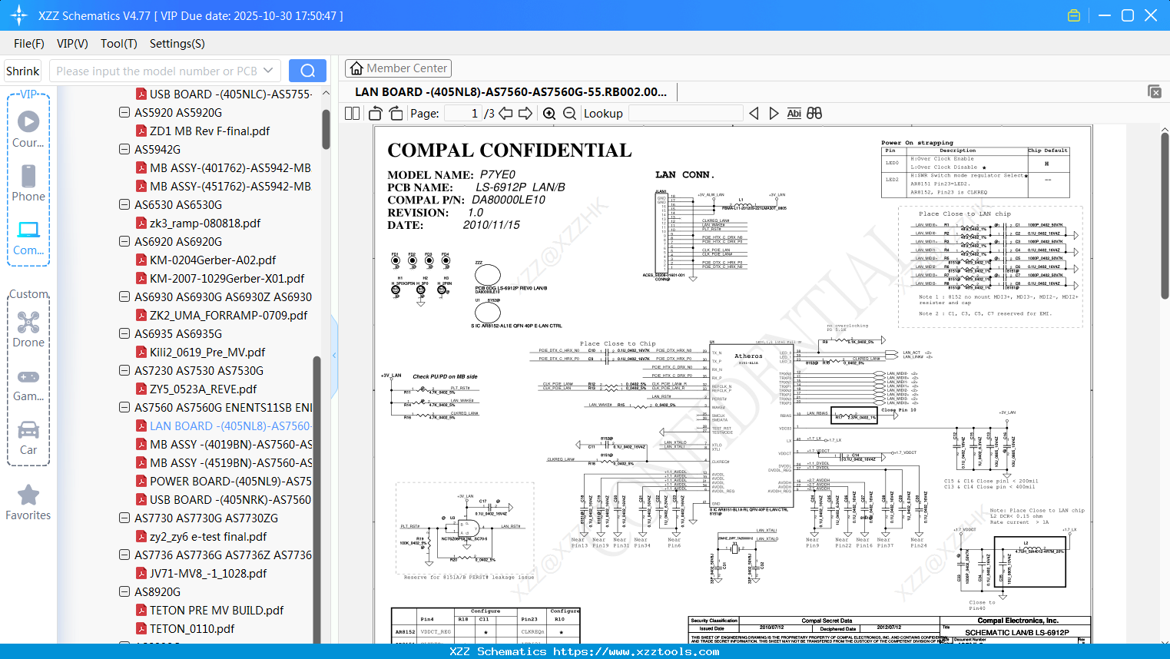Click the yellow VIP badge icon in title bar
This screenshot has height=659, width=1170.
coord(1074,15)
